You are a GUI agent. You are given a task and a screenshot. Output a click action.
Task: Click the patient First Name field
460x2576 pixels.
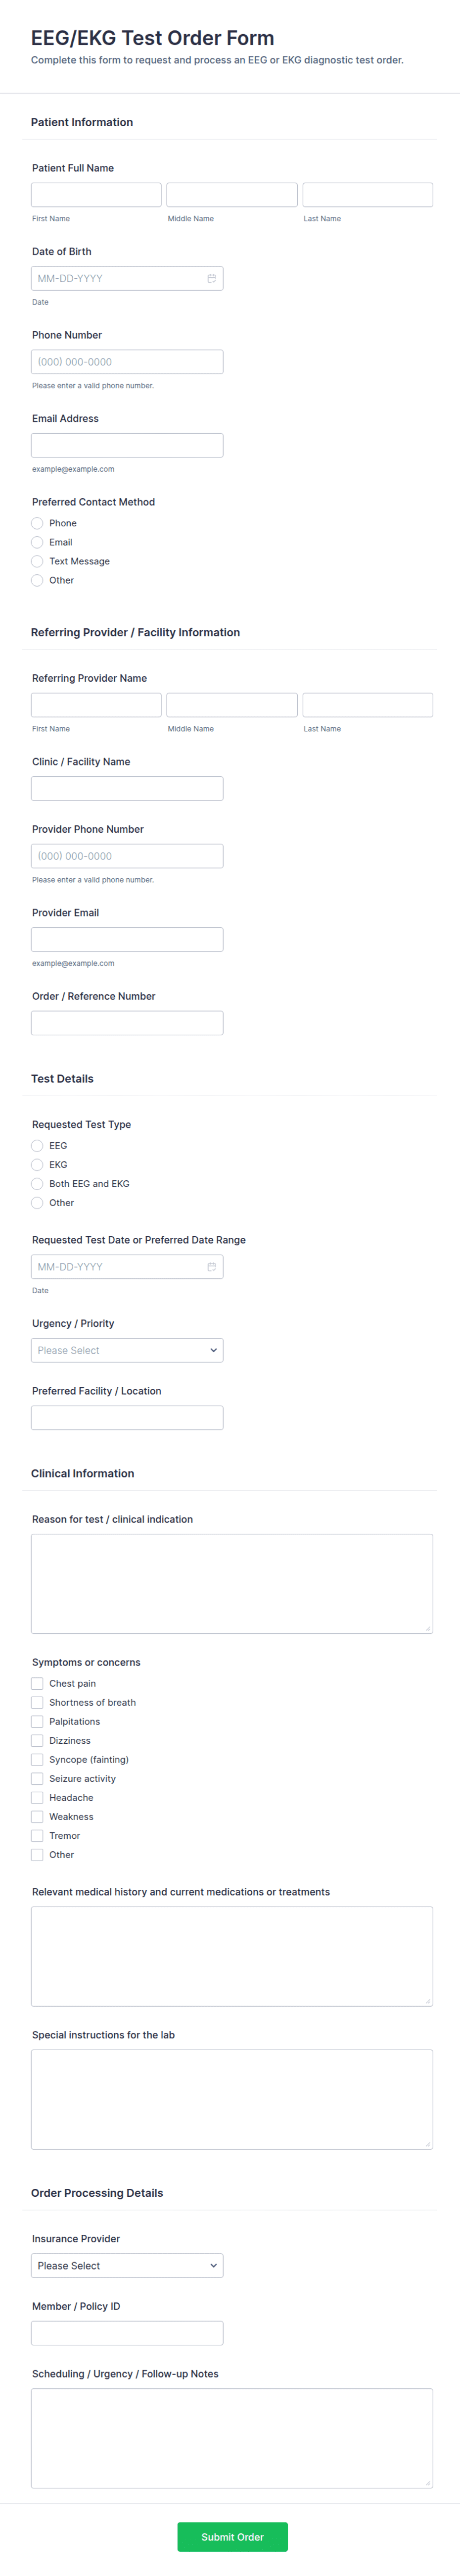(96, 195)
